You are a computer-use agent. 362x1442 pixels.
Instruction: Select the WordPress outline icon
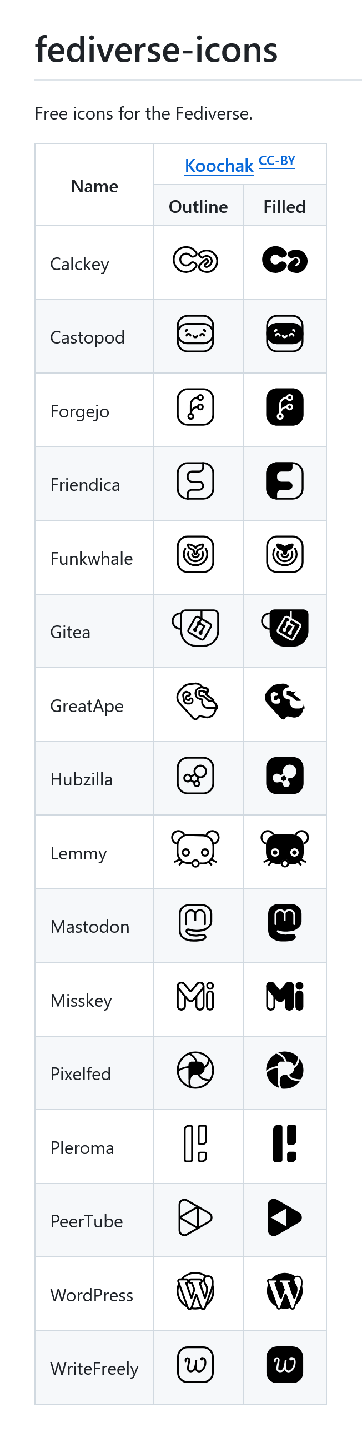[195, 1291]
